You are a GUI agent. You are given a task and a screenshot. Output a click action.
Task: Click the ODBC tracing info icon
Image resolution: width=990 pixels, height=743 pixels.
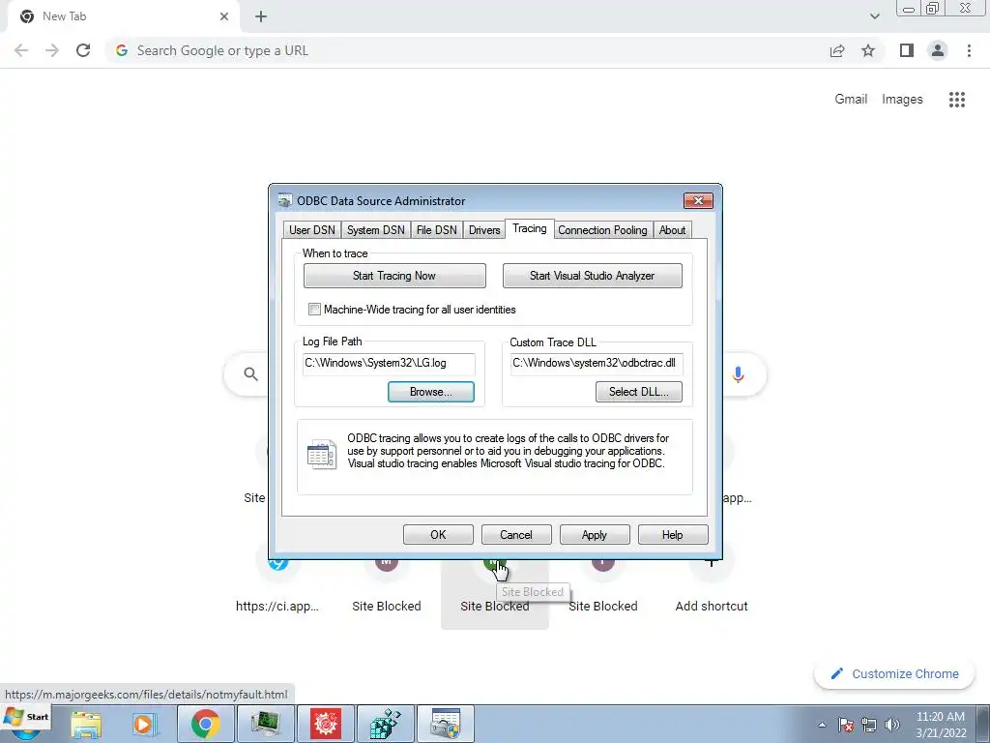[321, 454]
